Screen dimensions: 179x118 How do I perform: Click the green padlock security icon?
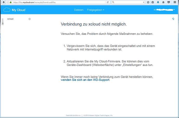(x=11, y=2)
